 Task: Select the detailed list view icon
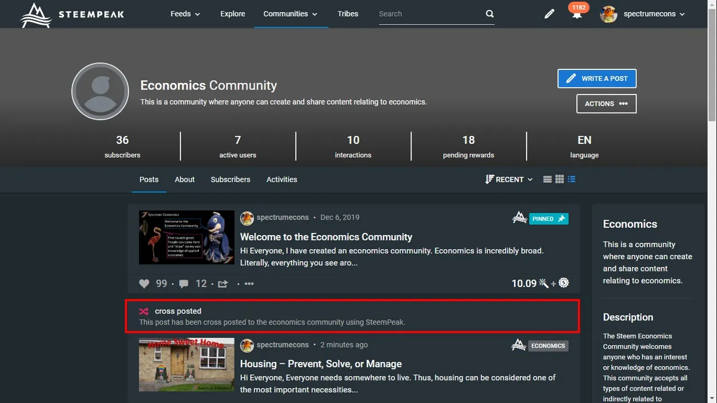571,180
